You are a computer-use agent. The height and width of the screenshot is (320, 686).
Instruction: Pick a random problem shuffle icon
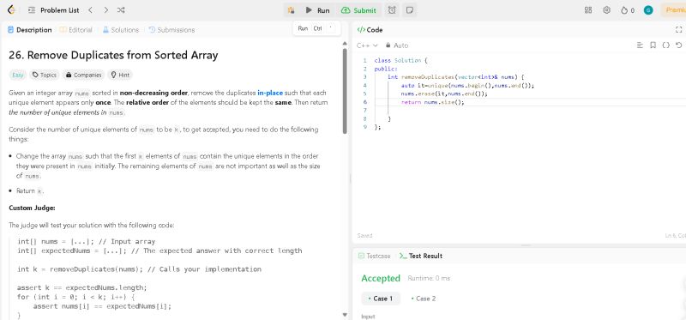point(121,10)
